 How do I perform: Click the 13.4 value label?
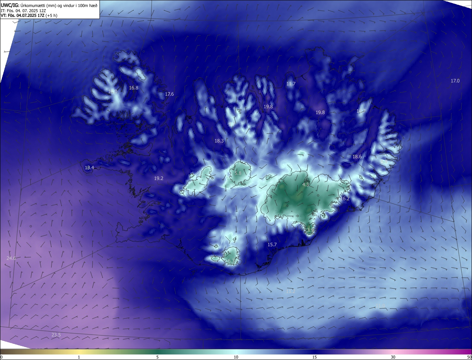coord(89,168)
